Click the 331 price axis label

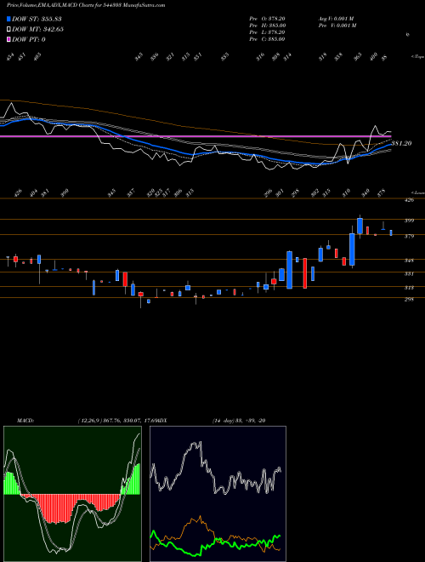click(x=409, y=274)
